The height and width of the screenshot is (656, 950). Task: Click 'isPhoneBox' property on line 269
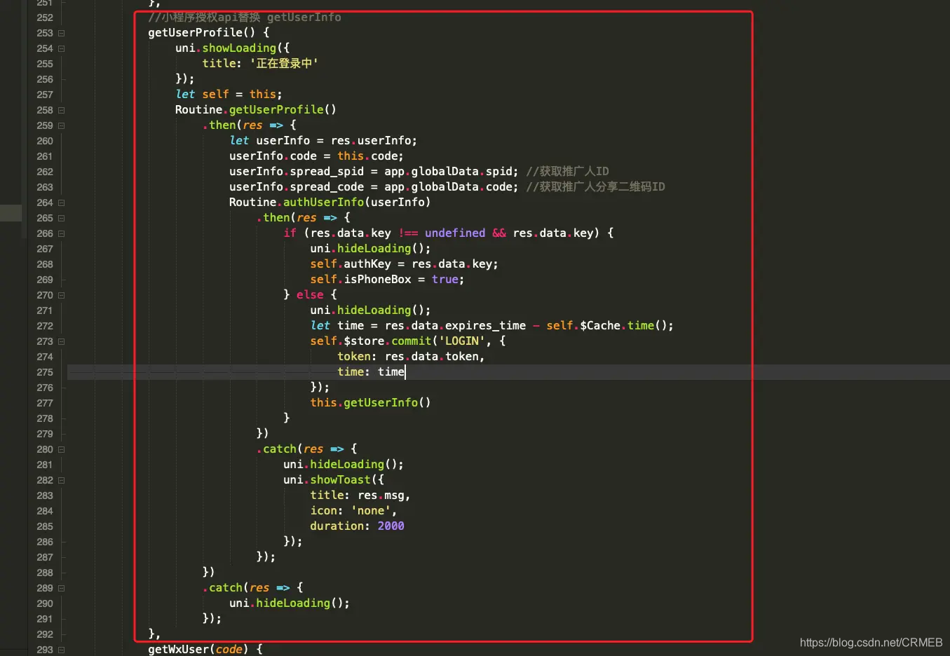377,279
